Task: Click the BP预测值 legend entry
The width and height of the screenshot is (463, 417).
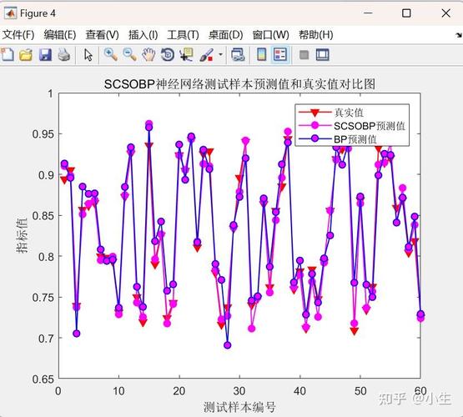Action: [x=355, y=139]
